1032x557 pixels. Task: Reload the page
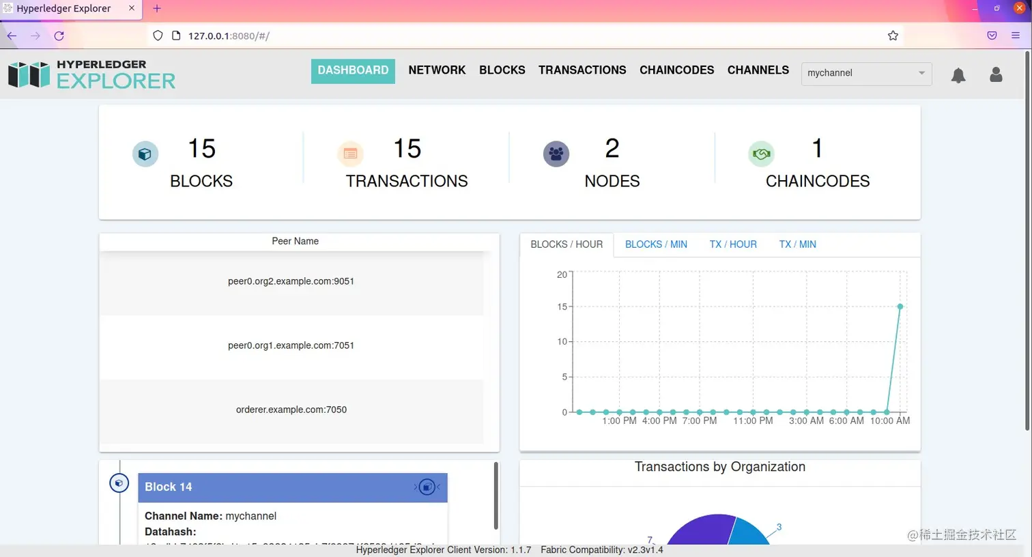(59, 35)
